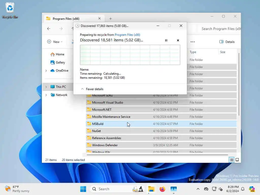Switch to large thumbnails view
Viewport: 260px width, 195px height.
237,160
